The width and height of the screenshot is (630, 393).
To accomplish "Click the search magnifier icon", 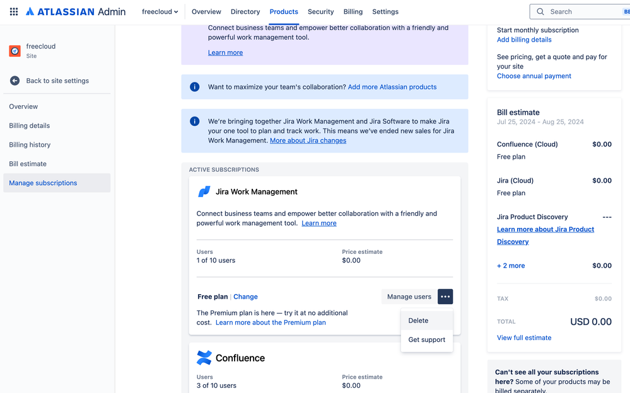I will 540,11.
